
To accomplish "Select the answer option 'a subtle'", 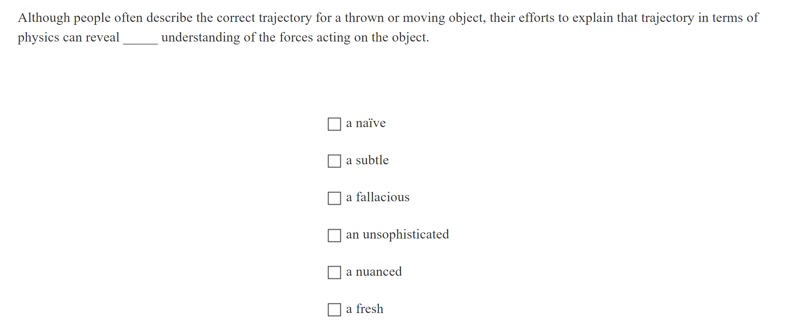I will (x=367, y=160).
